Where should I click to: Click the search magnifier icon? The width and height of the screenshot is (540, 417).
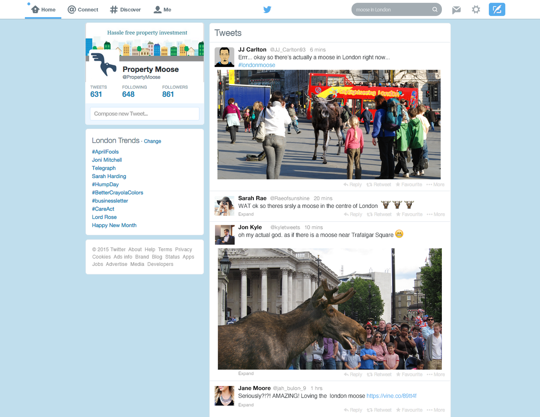pos(435,9)
